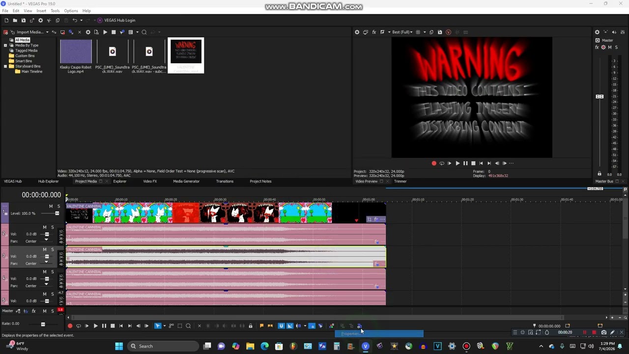The height and width of the screenshot is (354, 629).
Task: Open the overlays dropdown arrow beside grid icon
Action: tap(424, 32)
